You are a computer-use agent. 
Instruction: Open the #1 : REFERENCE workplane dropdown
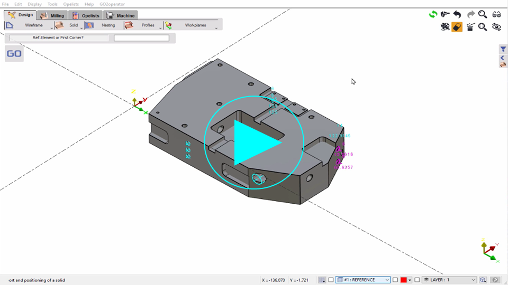point(363,280)
